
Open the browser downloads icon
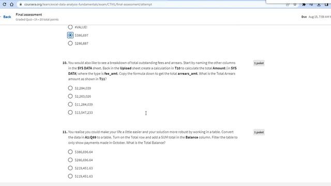pyautogui.click(x=319, y=4)
